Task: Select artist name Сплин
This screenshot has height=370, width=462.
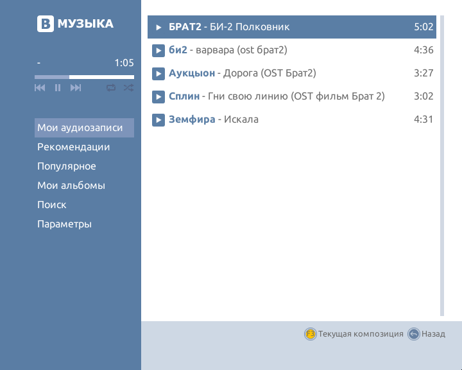Action: [184, 96]
